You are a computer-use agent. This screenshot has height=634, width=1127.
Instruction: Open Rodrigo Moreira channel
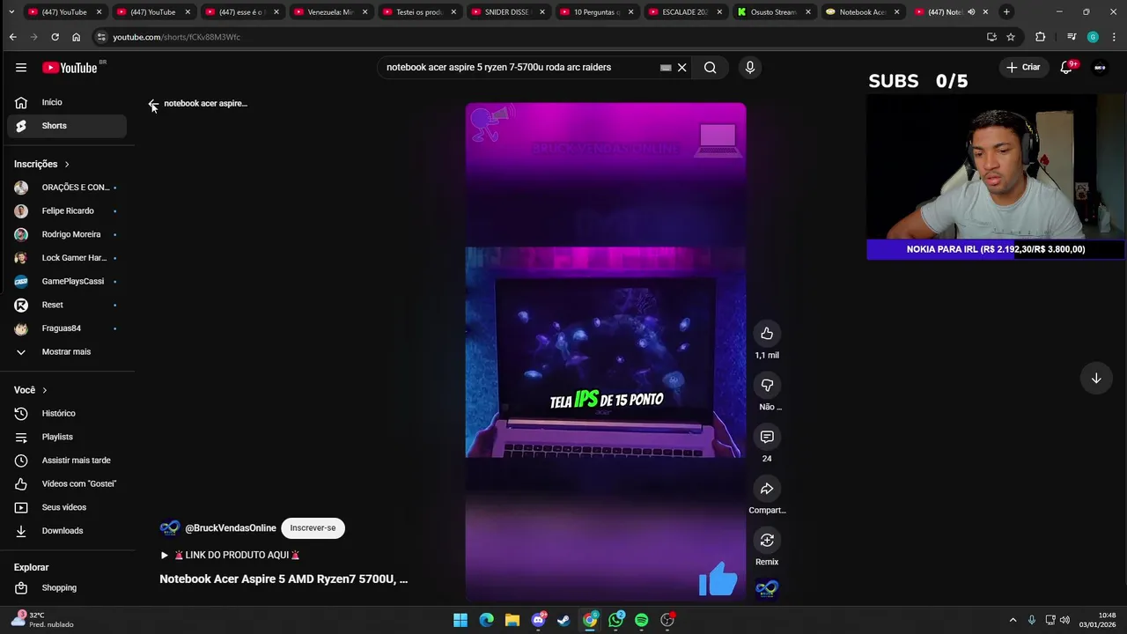click(x=66, y=234)
